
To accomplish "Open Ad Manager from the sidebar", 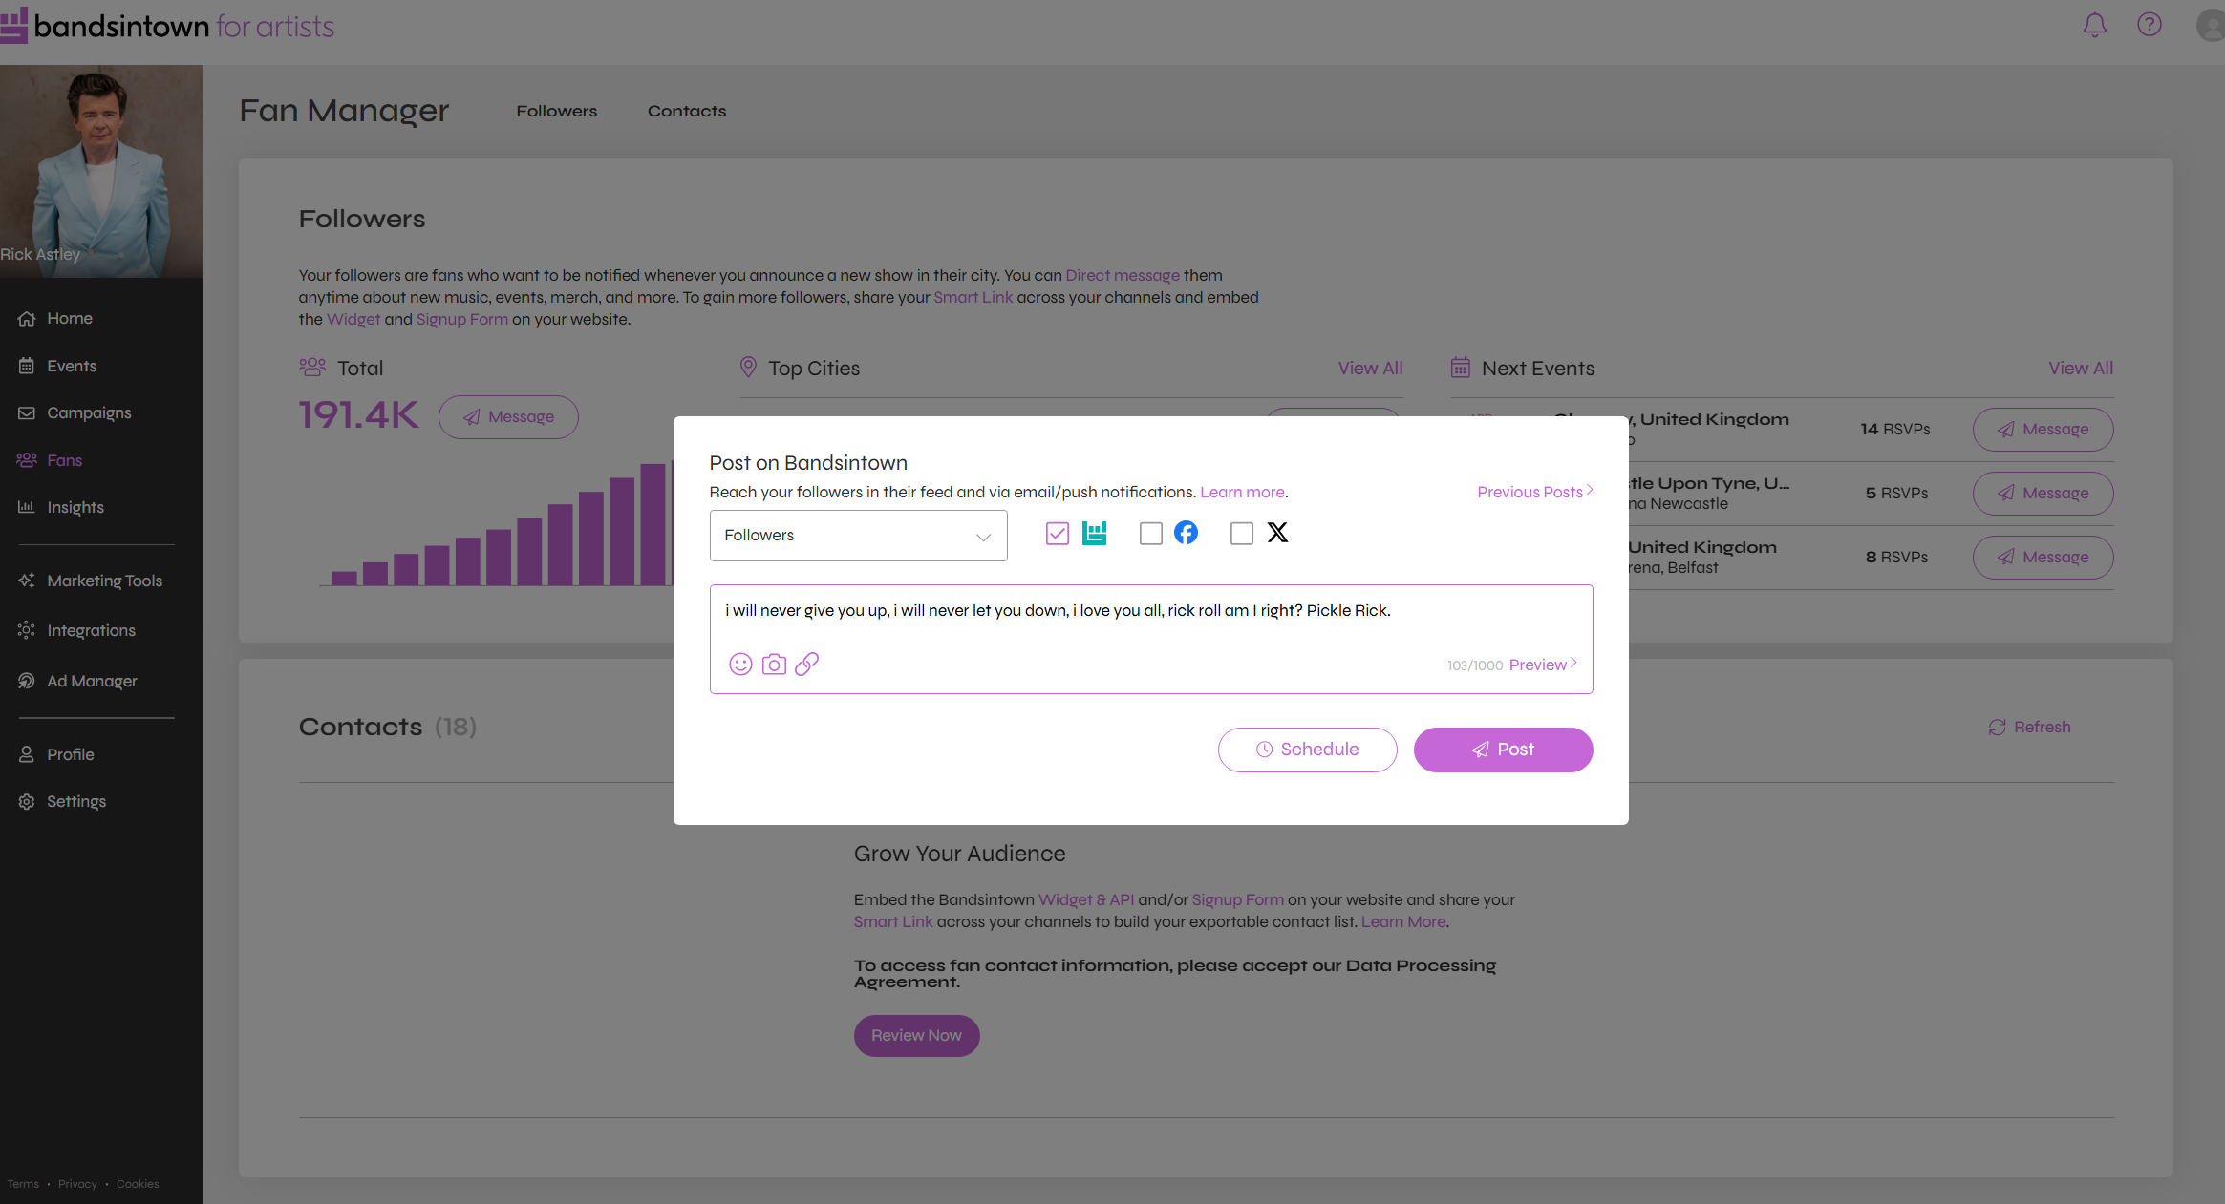I will 92,681.
